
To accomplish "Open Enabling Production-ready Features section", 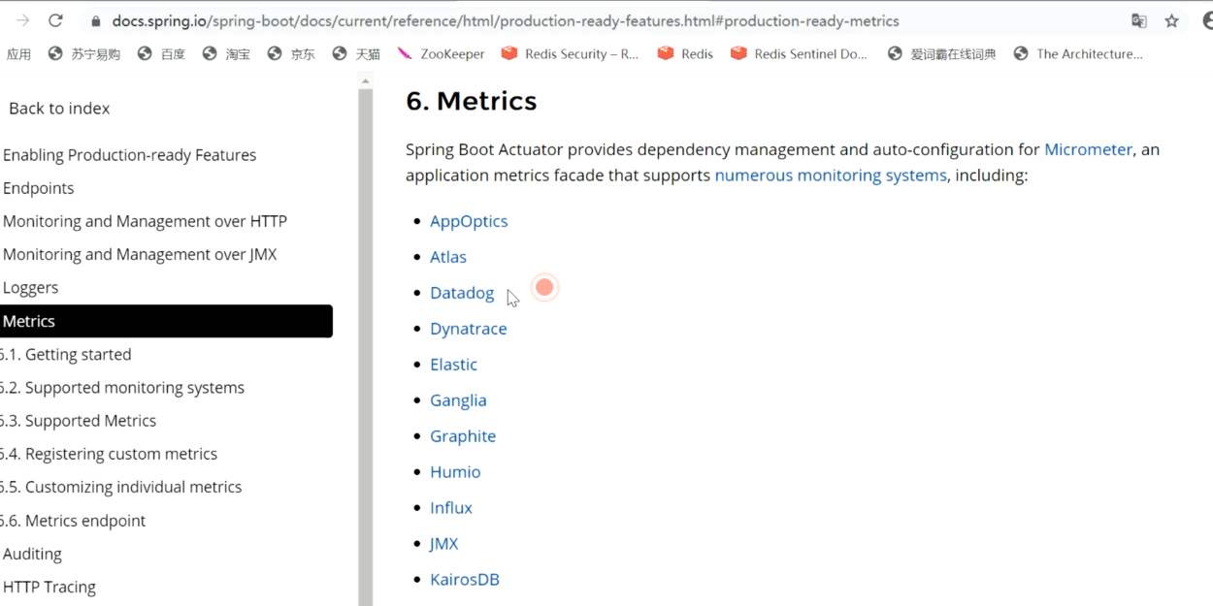I will [129, 155].
